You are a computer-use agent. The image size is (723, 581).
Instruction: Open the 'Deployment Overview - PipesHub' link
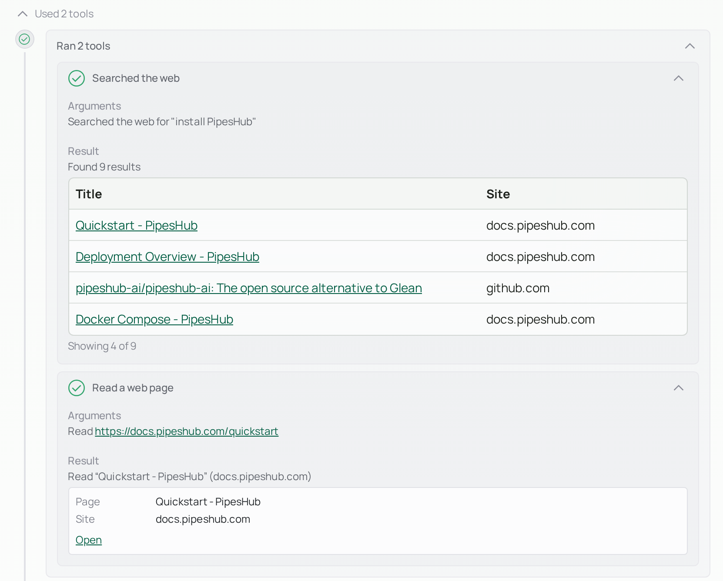167,257
